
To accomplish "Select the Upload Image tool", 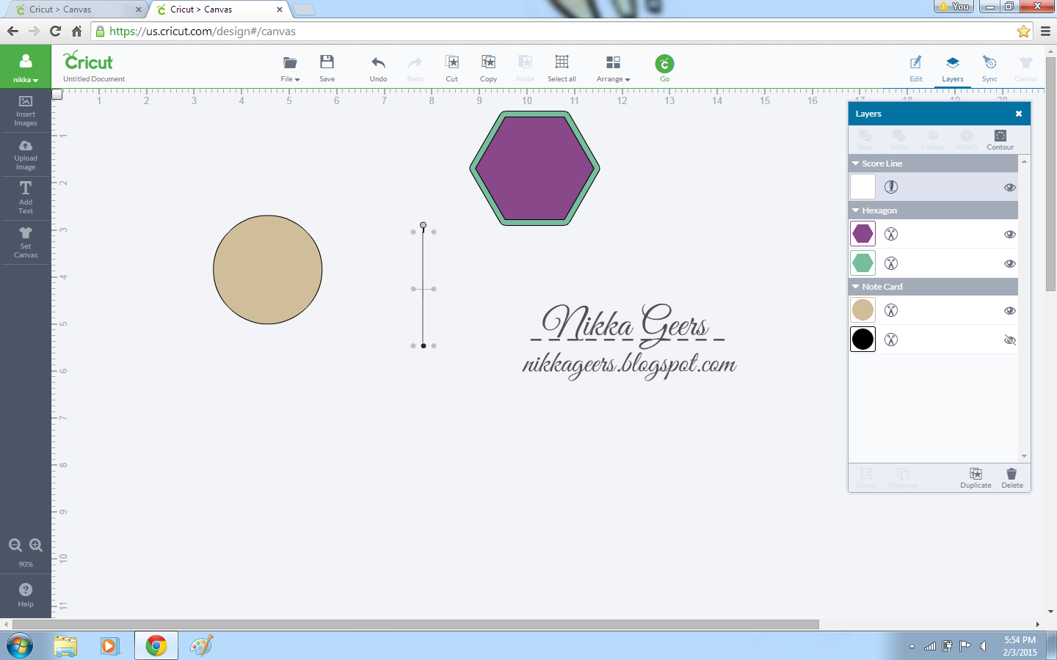I will 26,155.
